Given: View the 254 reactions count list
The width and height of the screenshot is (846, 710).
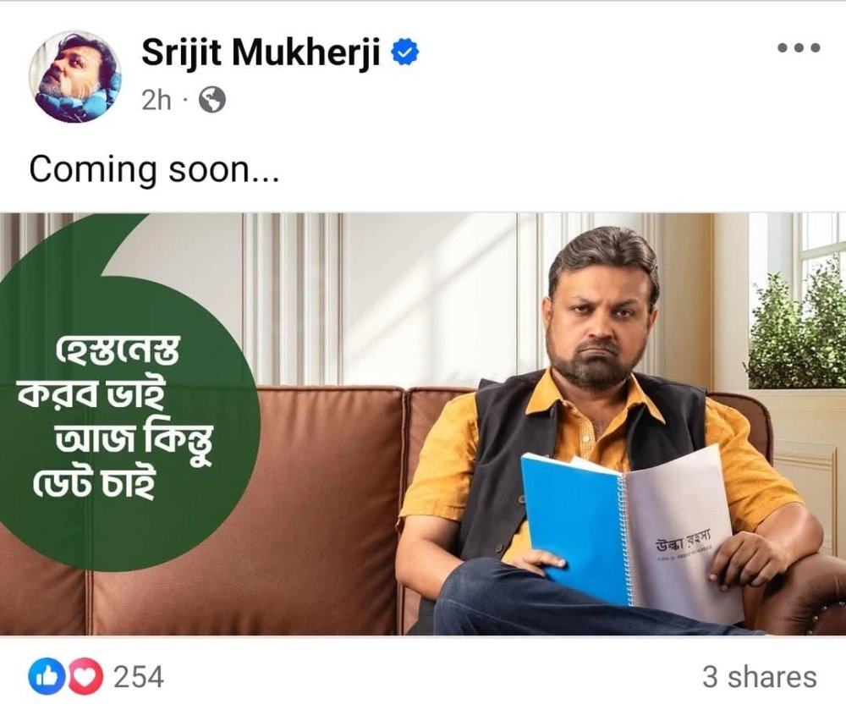Looking at the screenshot, I should click(x=138, y=676).
